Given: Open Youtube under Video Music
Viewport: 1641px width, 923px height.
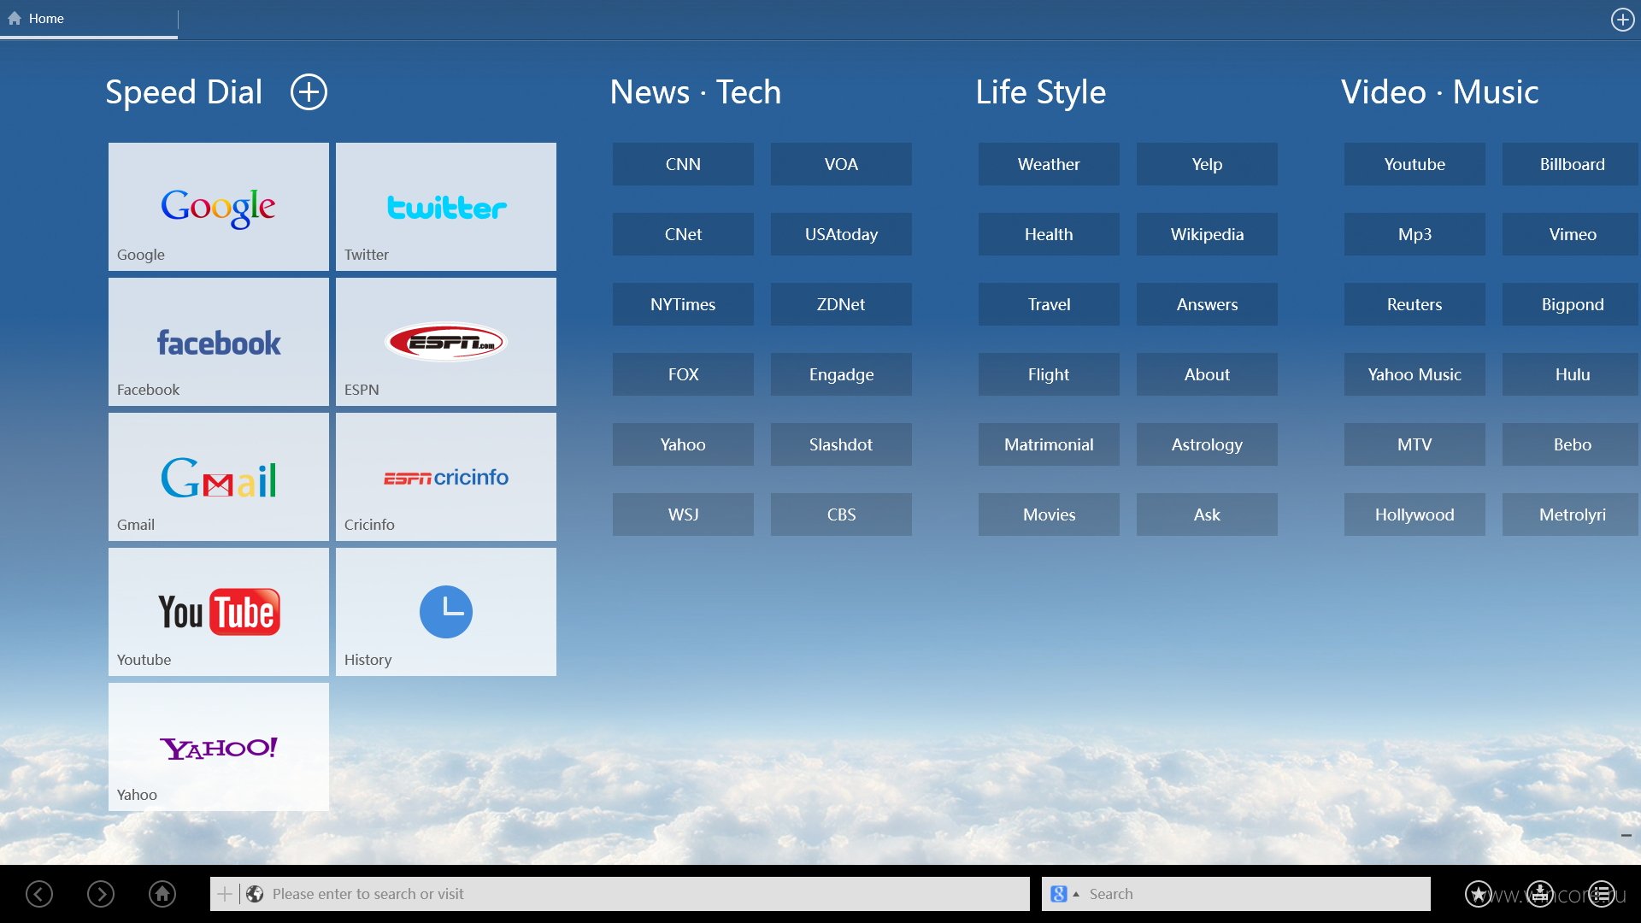Looking at the screenshot, I should tap(1415, 164).
